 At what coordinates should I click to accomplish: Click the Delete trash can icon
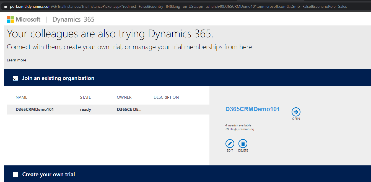pos(243,144)
